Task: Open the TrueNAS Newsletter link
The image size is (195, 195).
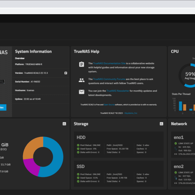Action: [x=118, y=91]
